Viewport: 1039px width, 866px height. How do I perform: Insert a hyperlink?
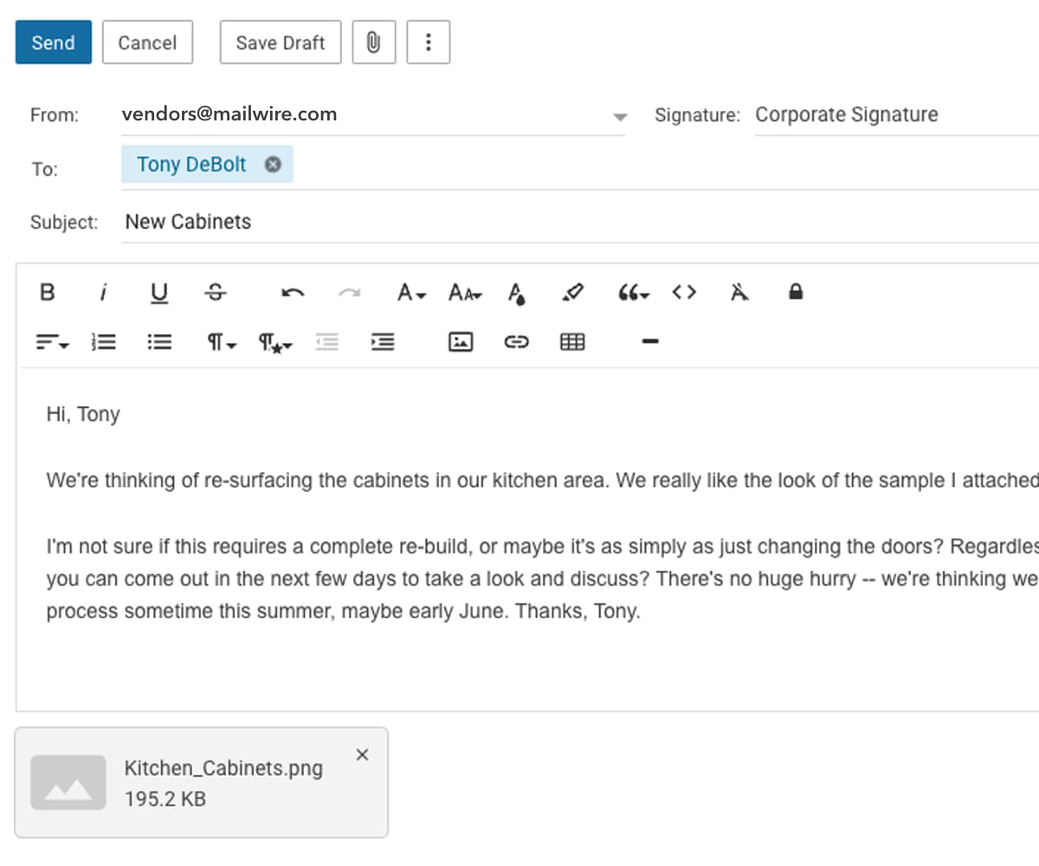click(516, 341)
